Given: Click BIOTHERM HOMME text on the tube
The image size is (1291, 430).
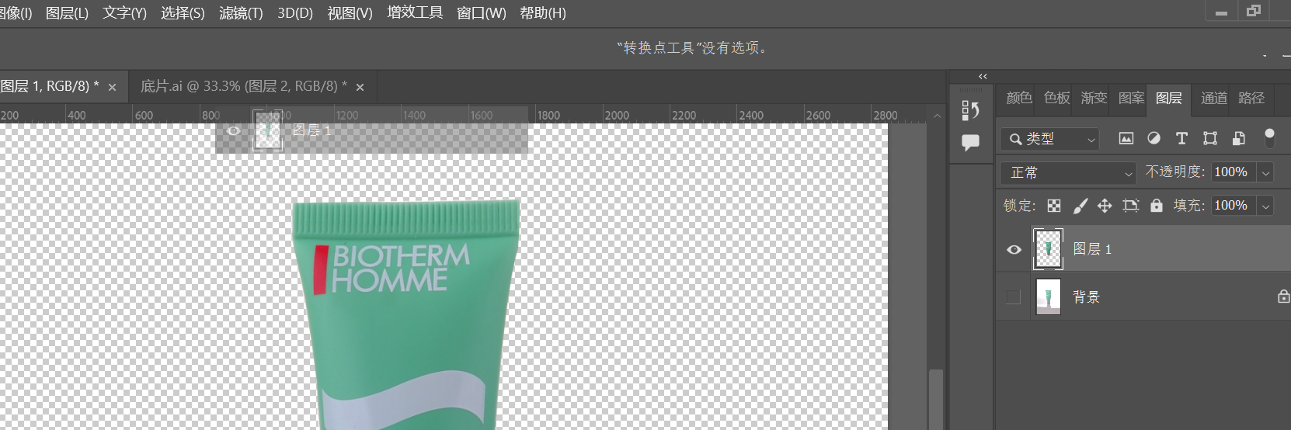Looking at the screenshot, I should tap(401, 269).
